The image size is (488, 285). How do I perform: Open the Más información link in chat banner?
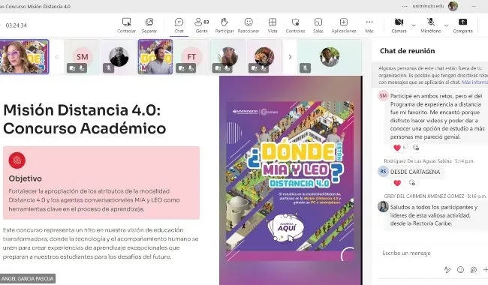[474, 82]
